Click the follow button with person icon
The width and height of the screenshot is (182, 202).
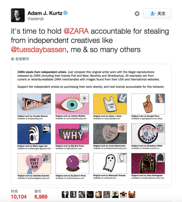coord(157,14)
